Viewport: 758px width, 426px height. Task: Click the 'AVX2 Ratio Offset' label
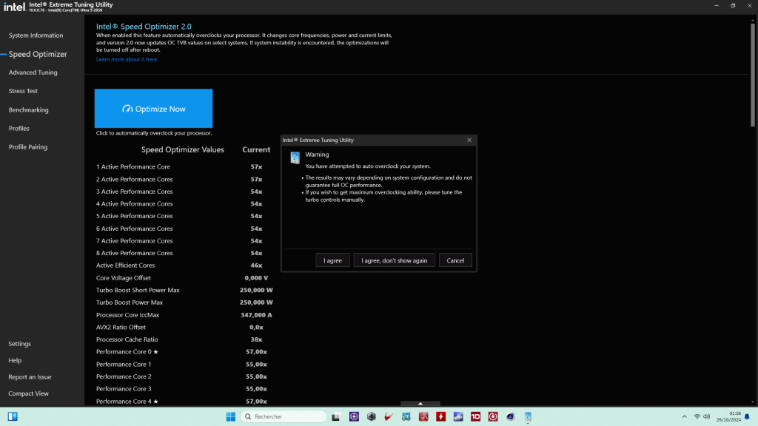click(x=121, y=328)
